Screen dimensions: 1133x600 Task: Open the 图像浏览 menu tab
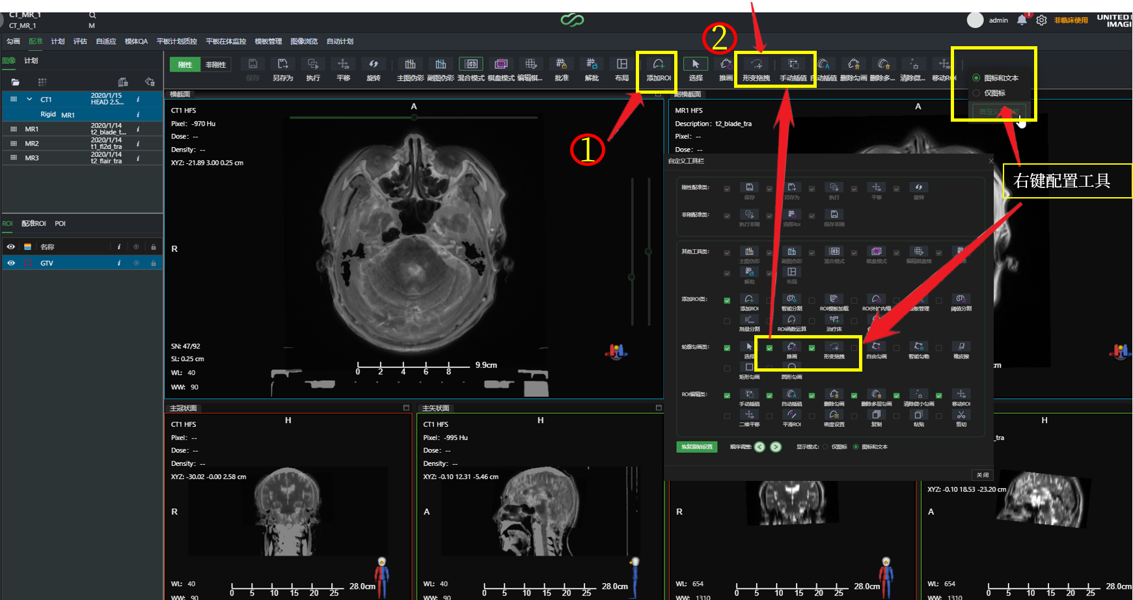click(x=304, y=41)
